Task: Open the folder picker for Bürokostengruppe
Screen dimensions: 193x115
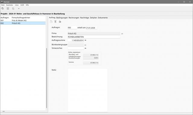Action: pyautogui.click(x=85, y=45)
